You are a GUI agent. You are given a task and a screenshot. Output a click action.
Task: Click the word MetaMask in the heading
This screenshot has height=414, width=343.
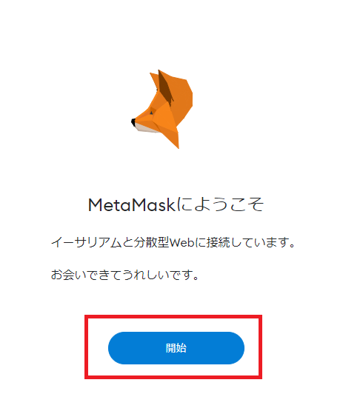tap(132, 204)
